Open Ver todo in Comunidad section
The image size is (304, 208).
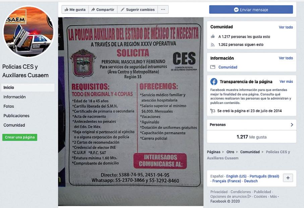coord(286,27)
